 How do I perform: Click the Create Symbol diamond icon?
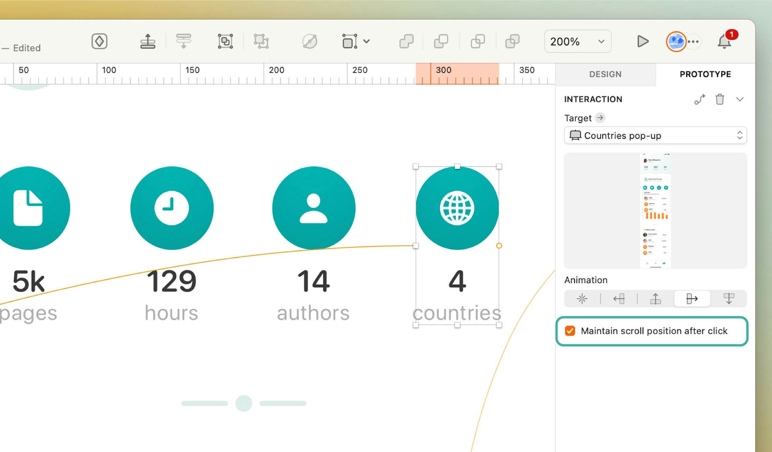pos(99,41)
